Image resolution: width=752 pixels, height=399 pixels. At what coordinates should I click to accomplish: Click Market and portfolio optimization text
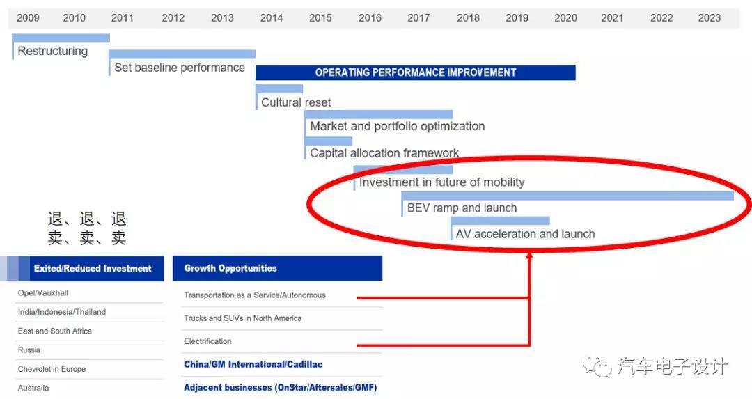397,126
